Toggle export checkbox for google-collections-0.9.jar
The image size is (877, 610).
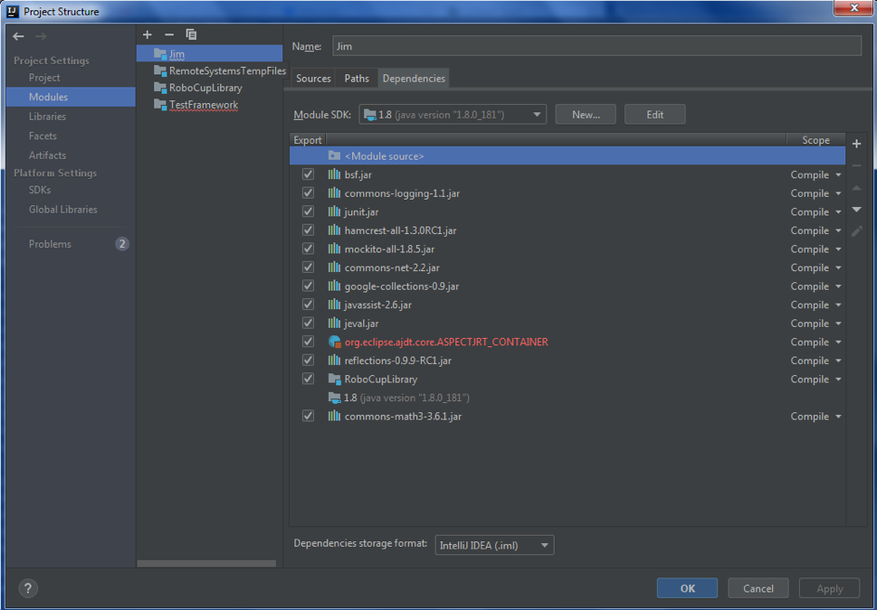pos(308,286)
